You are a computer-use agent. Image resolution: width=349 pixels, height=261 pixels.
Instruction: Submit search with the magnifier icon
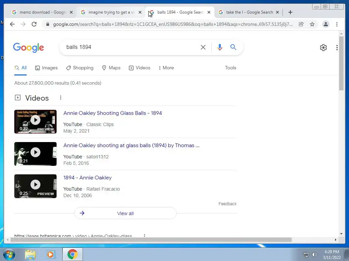coord(233,47)
